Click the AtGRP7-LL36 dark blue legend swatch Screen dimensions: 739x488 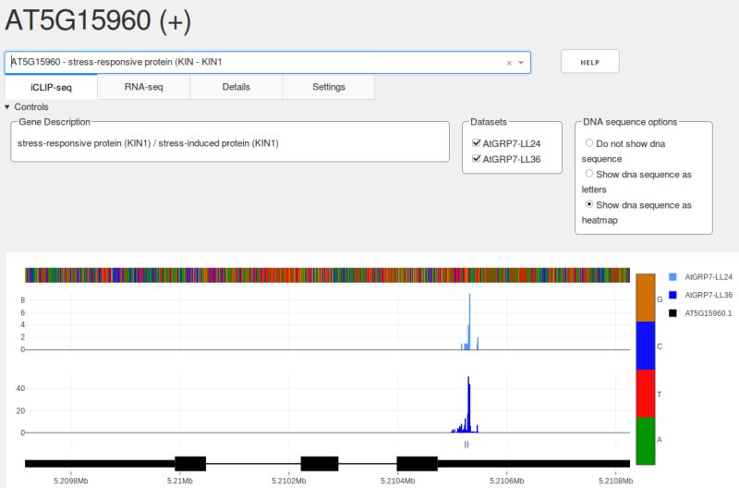[x=672, y=295]
